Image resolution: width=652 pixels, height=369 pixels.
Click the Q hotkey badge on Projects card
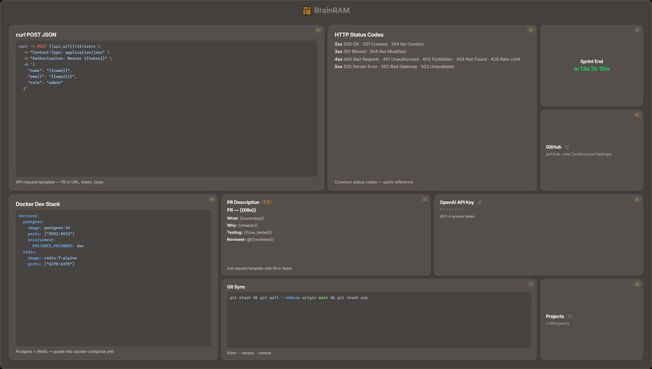click(x=637, y=284)
